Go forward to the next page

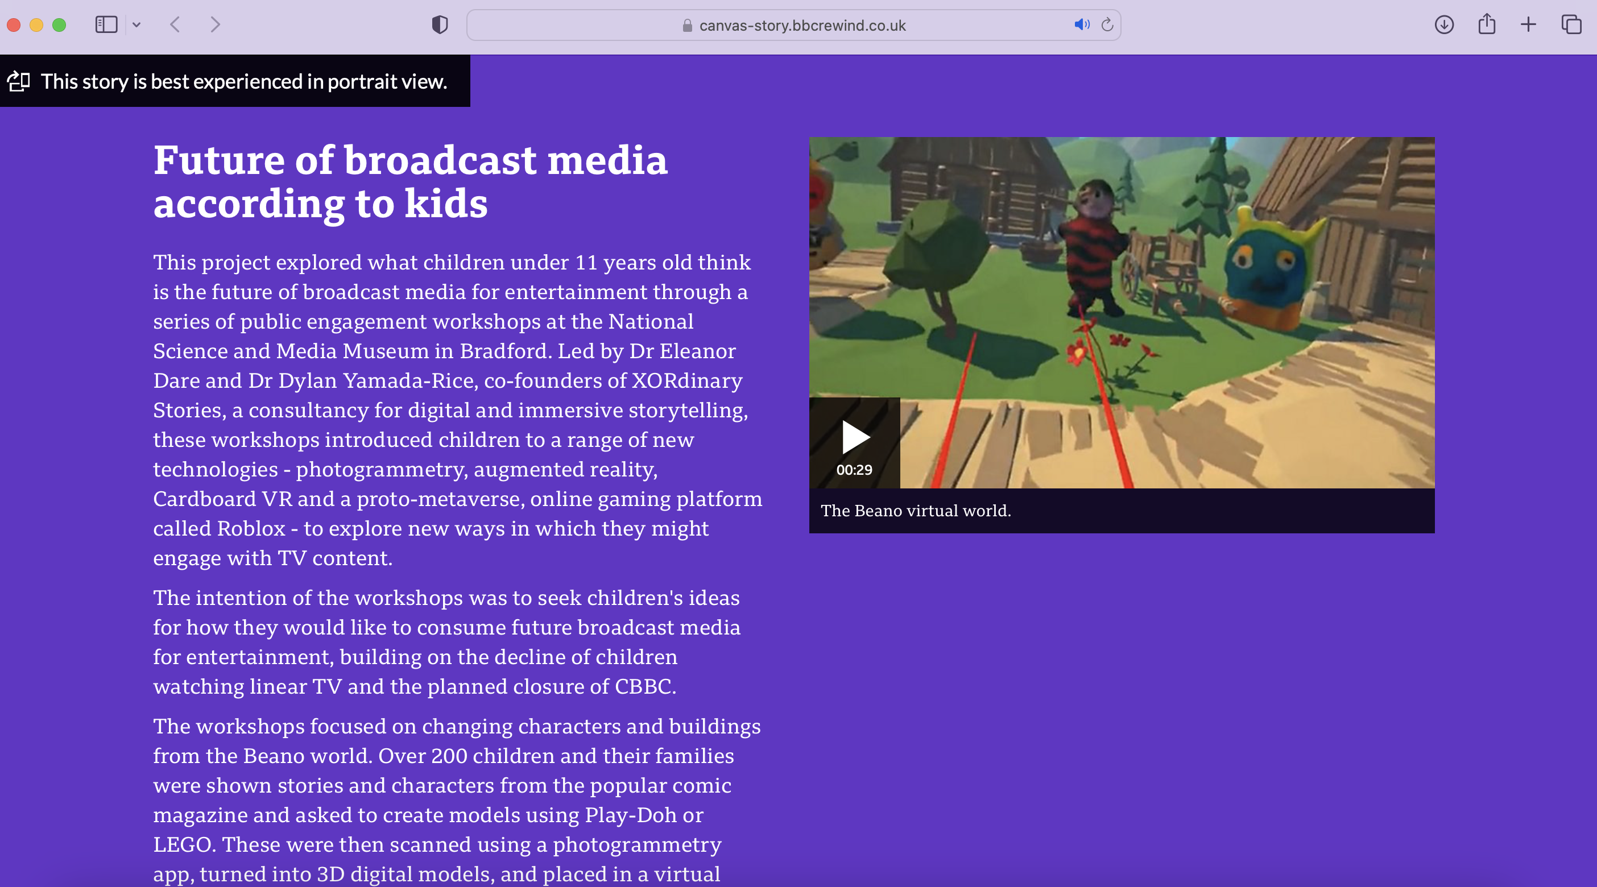(214, 25)
